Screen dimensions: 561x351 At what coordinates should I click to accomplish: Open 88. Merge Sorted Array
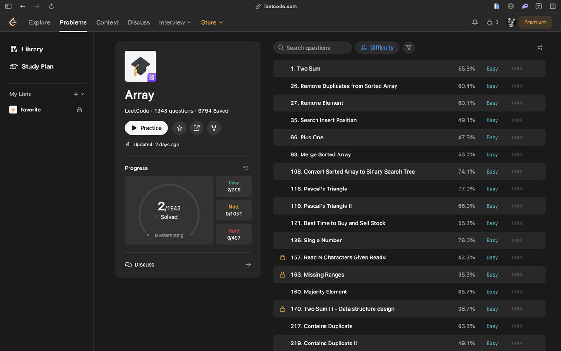(320, 154)
